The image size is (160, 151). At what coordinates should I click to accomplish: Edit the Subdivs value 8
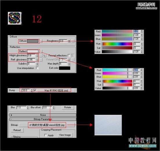[x=31, y=64]
